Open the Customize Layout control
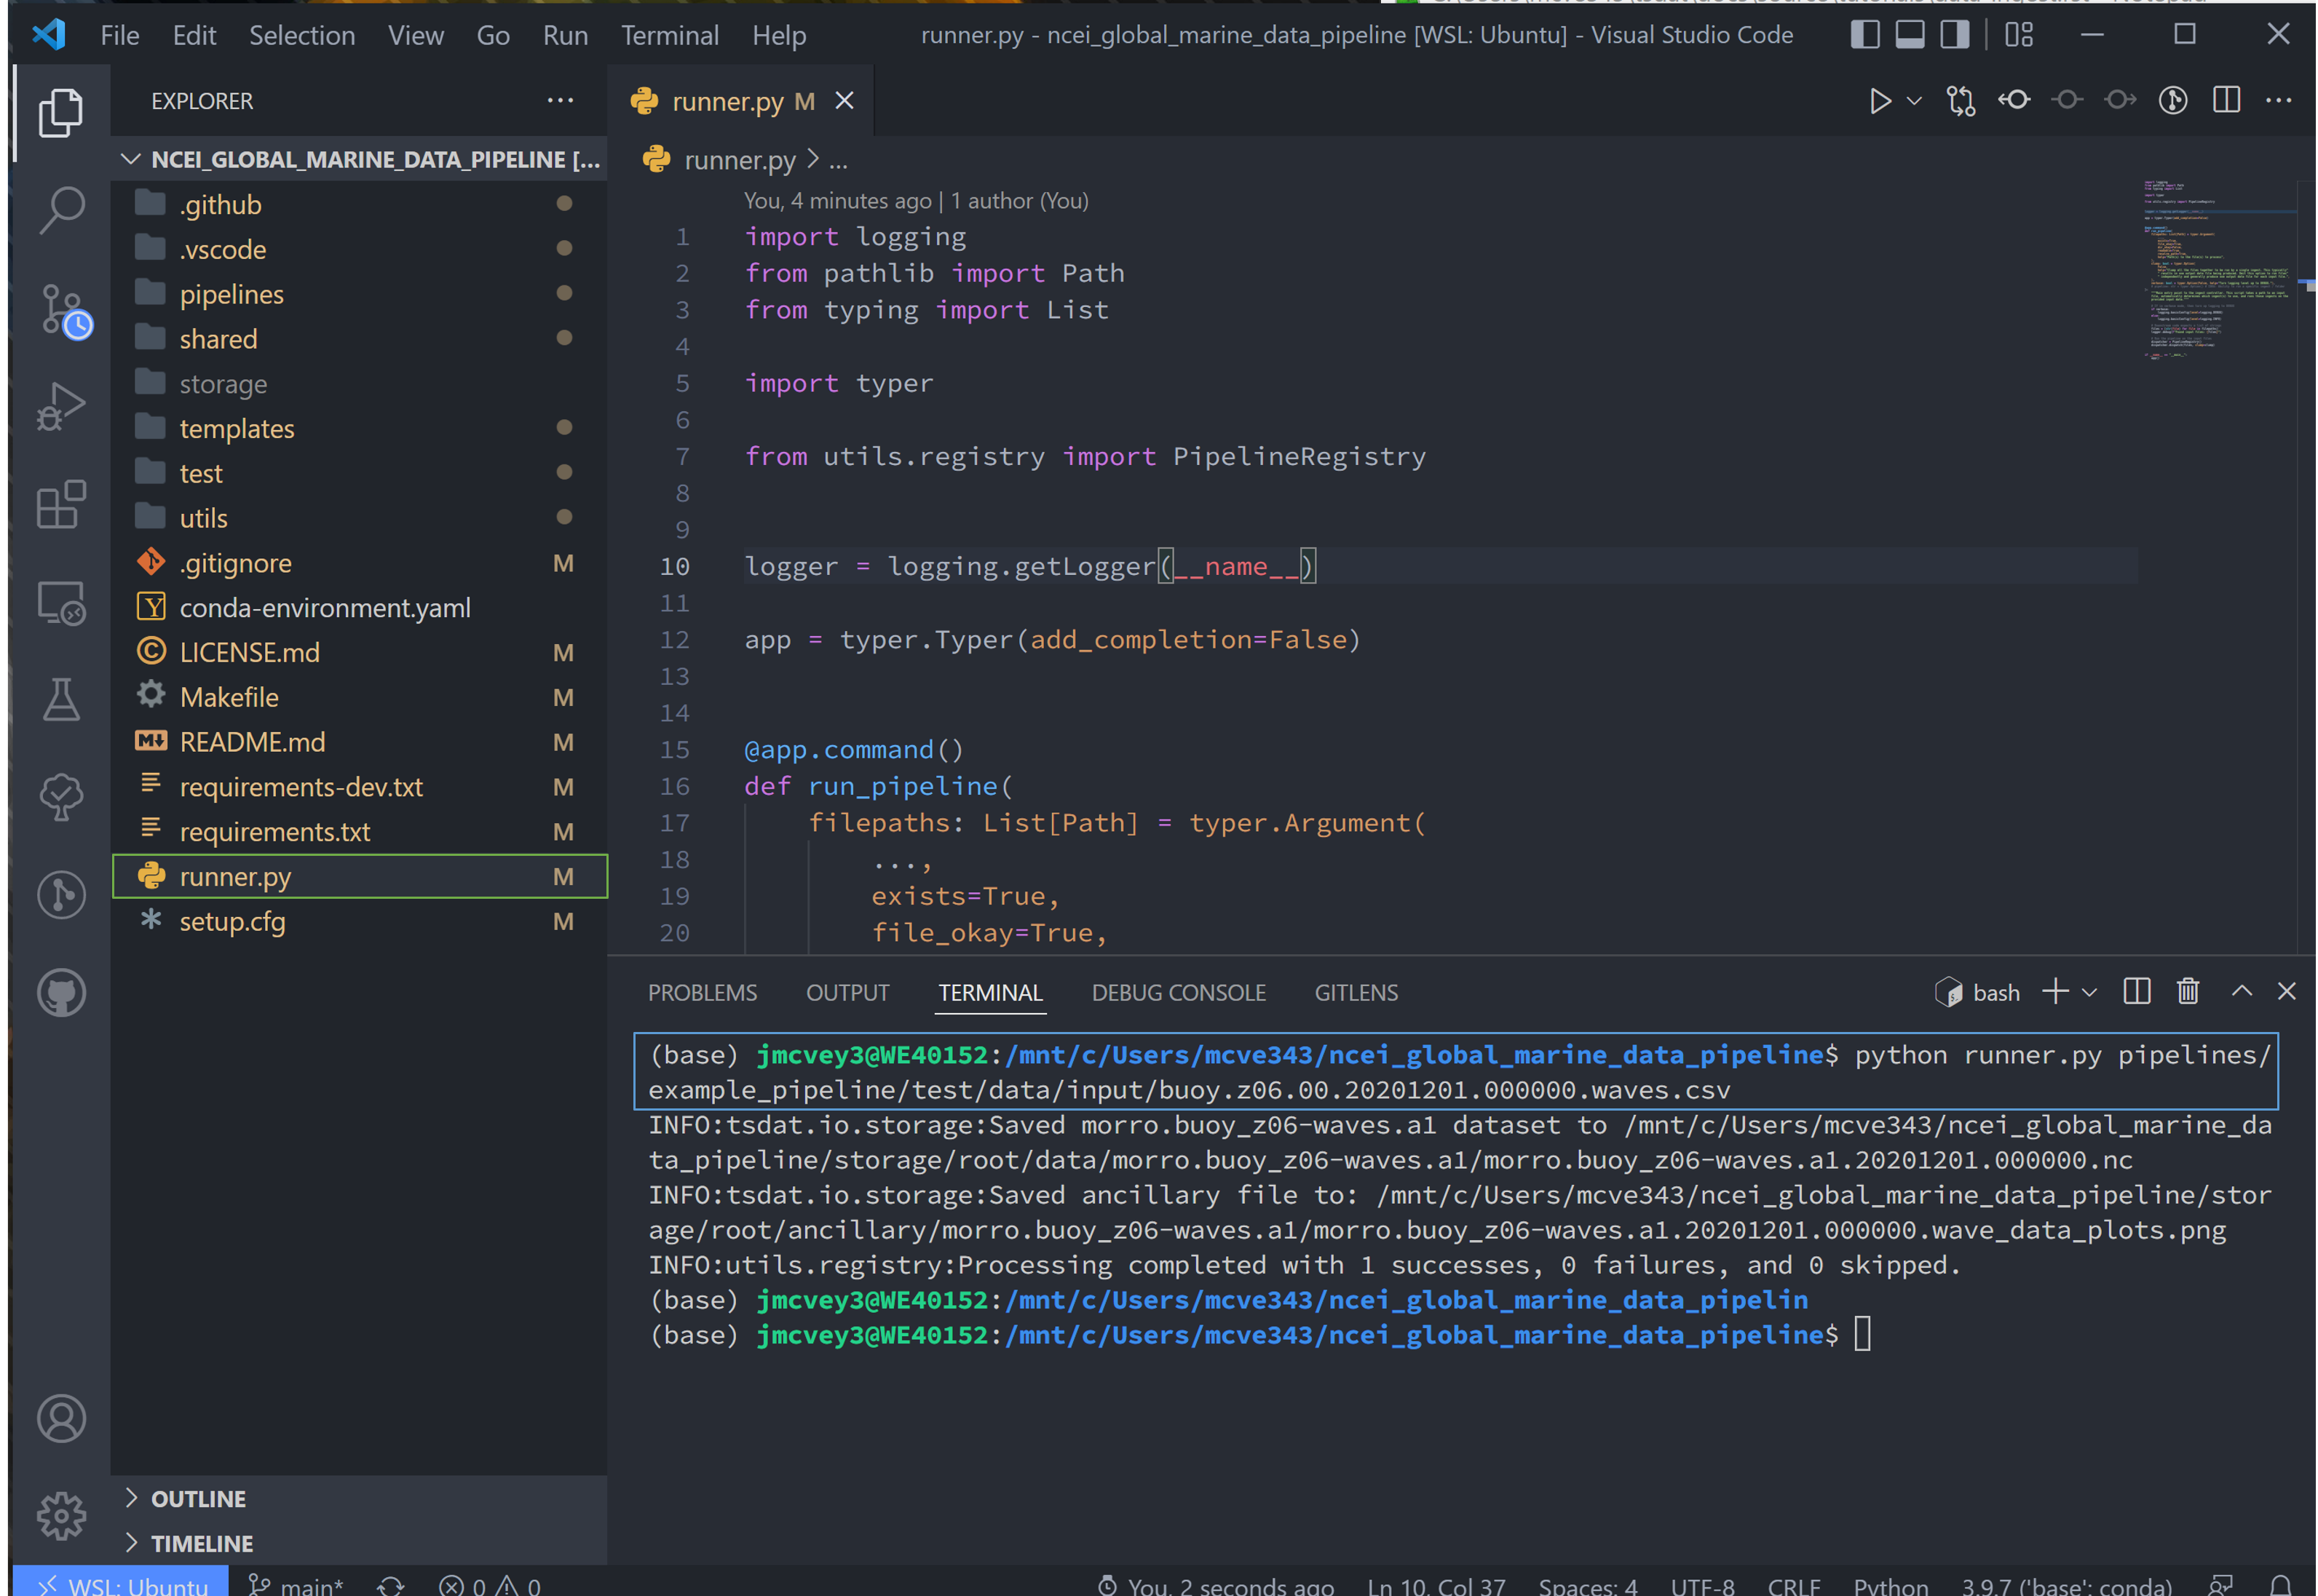 (x=2018, y=35)
